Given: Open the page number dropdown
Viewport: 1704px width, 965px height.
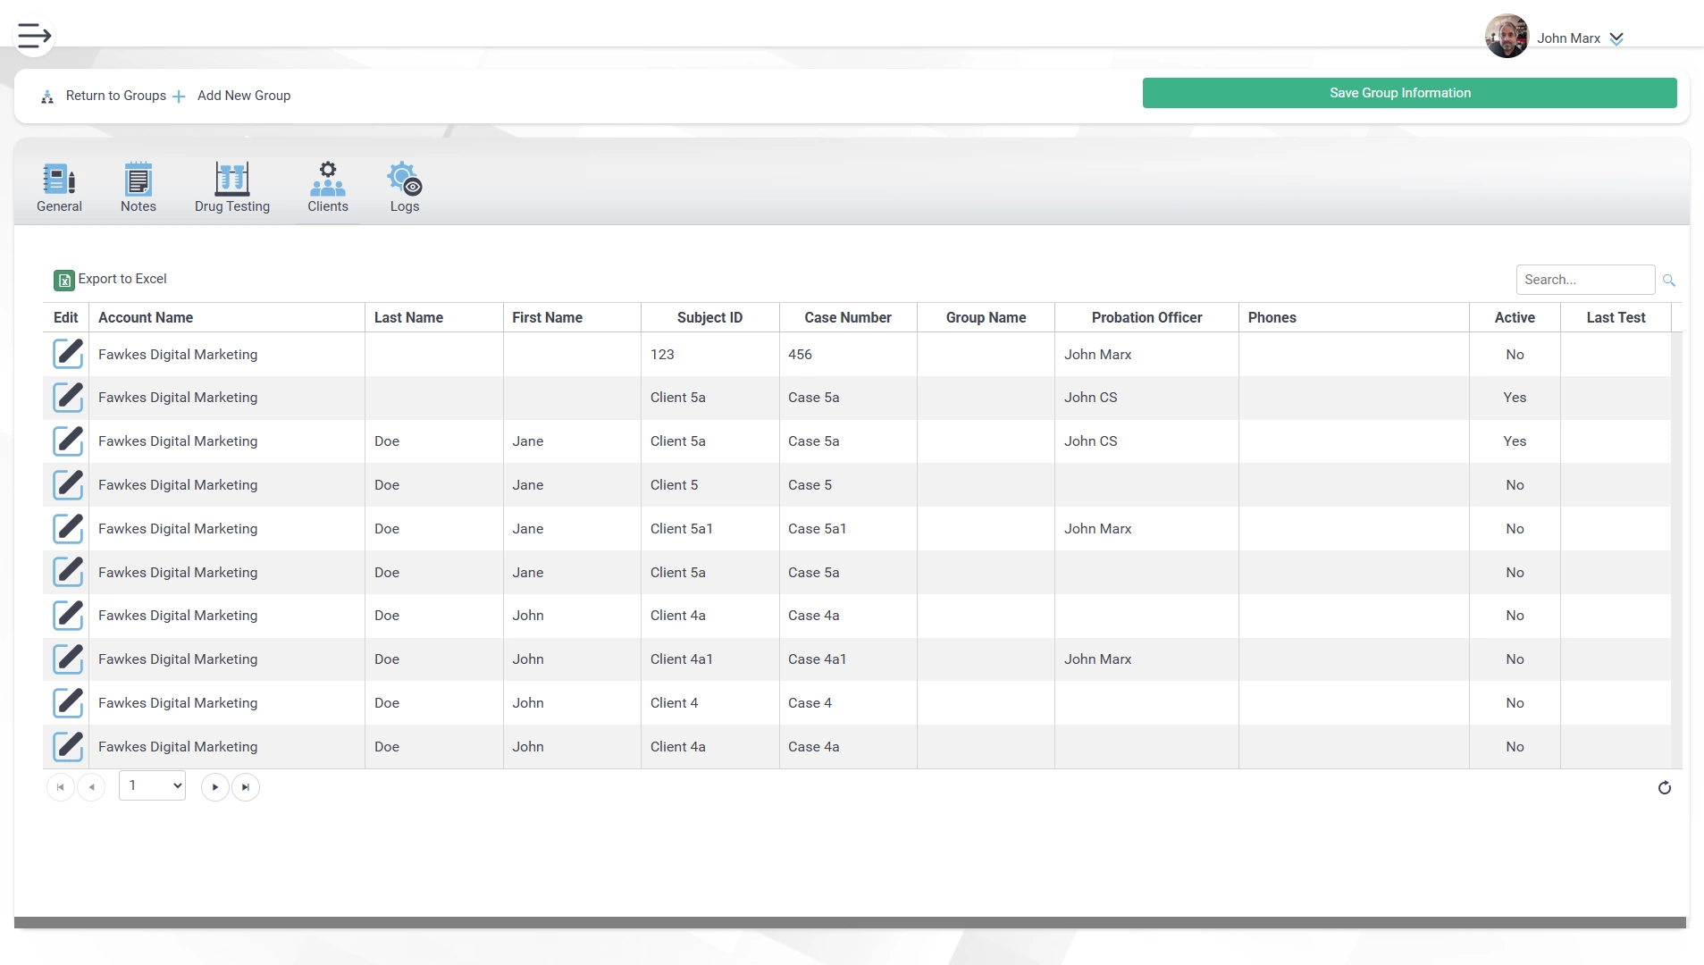Looking at the screenshot, I should coord(152,785).
